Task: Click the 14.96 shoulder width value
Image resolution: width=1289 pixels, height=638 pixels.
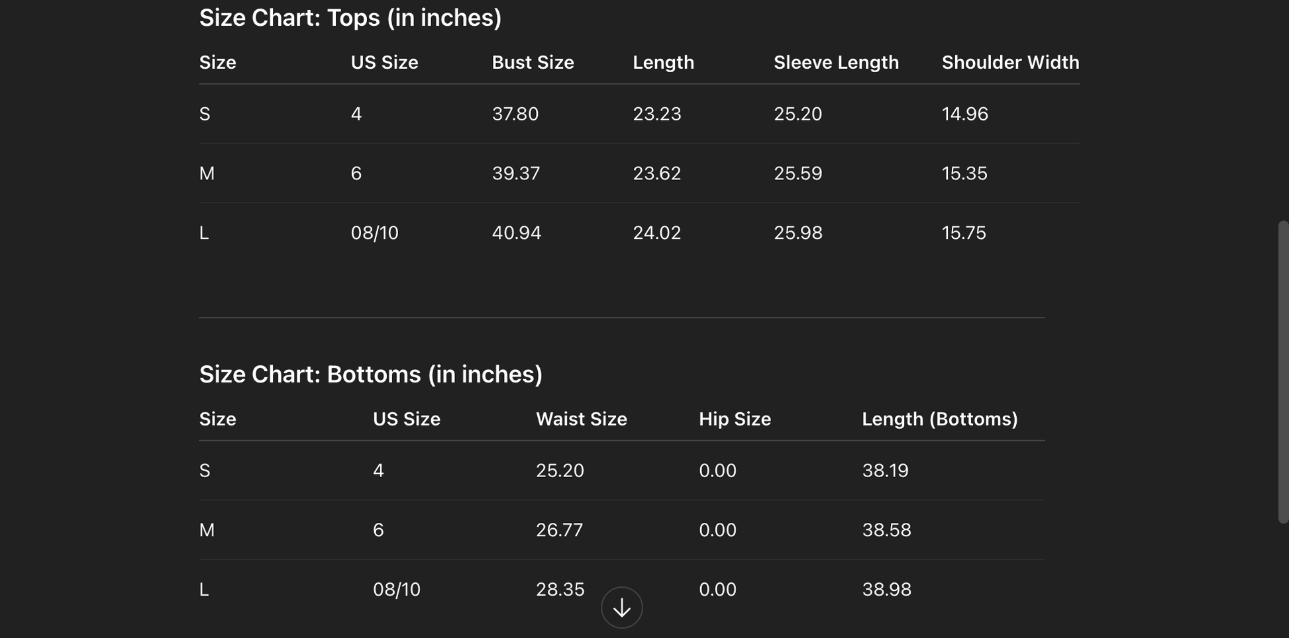Action: point(964,114)
